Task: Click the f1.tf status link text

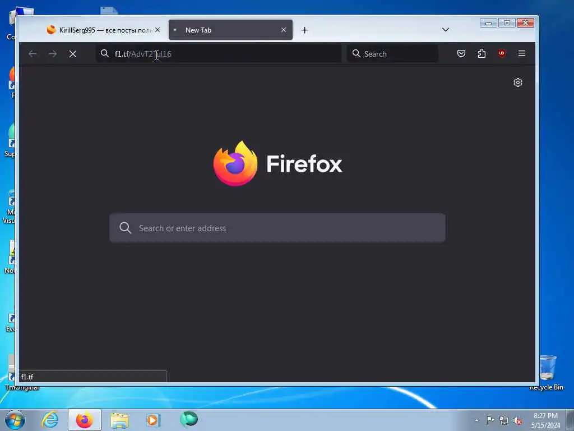Action: pyautogui.click(x=27, y=377)
